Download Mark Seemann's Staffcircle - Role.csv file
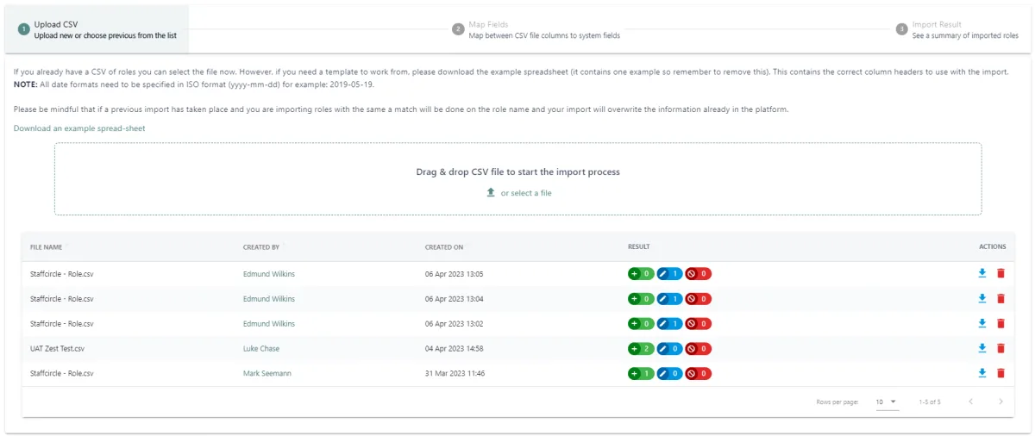Image resolution: width=1035 pixels, height=436 pixels. (x=982, y=374)
